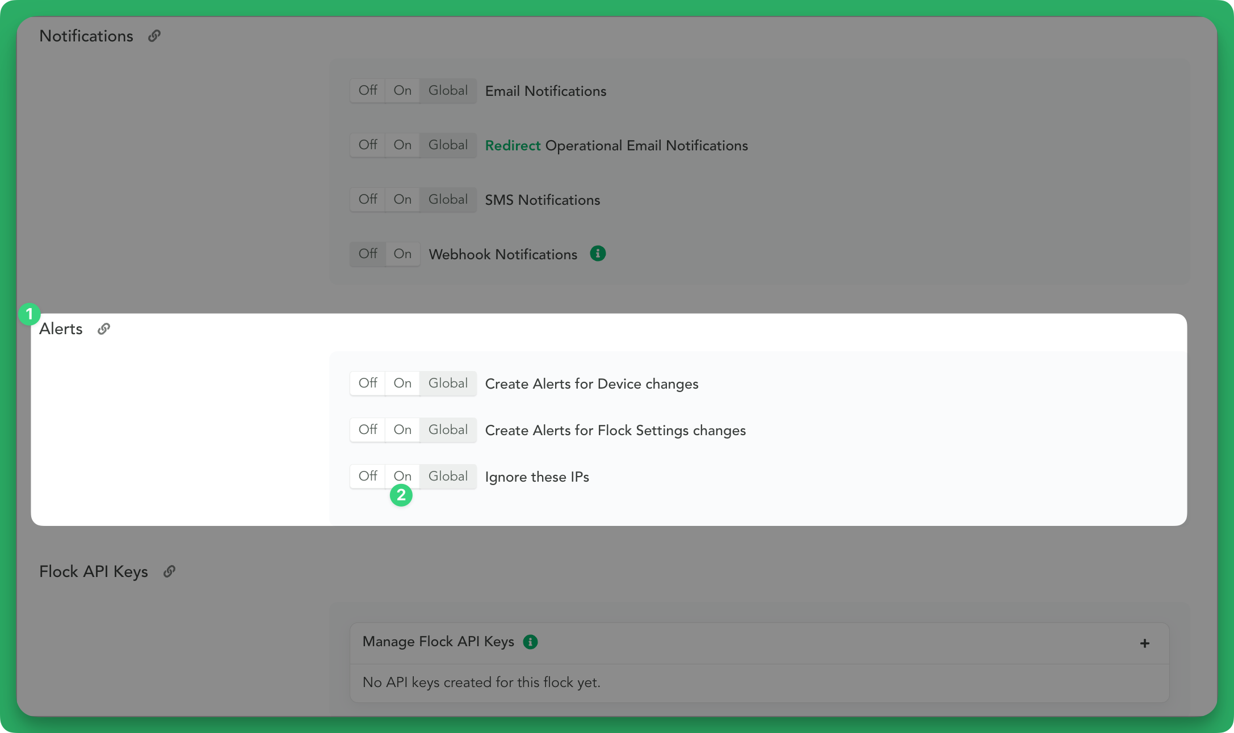Switch SMS Notifications to On
1234x733 pixels.
402,200
